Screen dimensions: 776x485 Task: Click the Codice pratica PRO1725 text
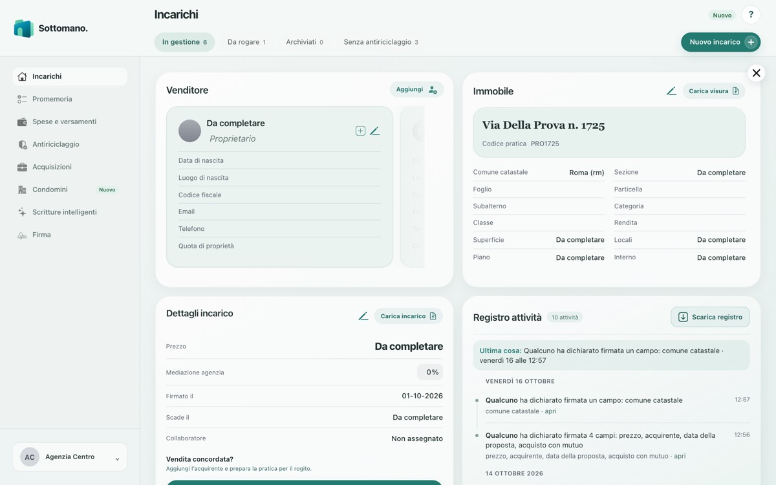[x=521, y=144]
